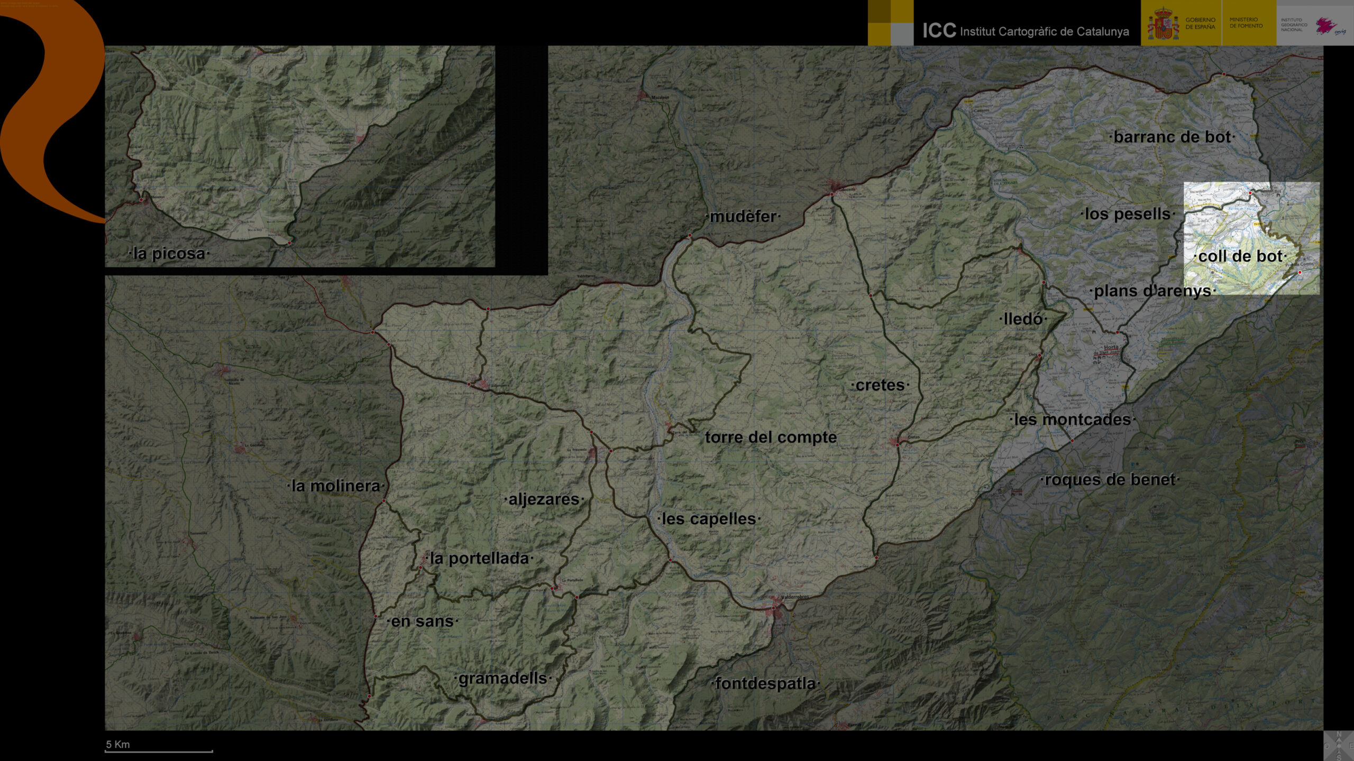Click the Gobierno de España coat of arms
Screen dimensions: 1354x761
[x=1163, y=24]
